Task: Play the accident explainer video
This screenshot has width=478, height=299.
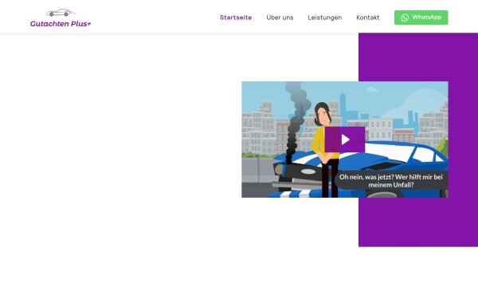Action: (x=345, y=140)
